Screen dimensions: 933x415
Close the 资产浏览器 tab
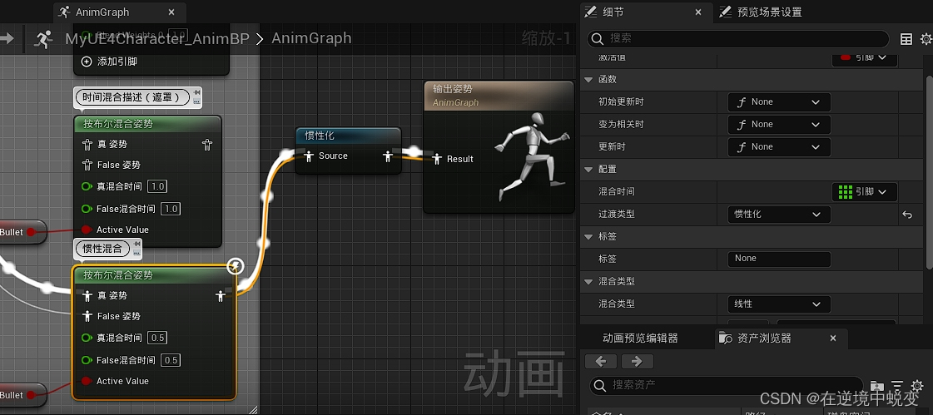click(833, 338)
